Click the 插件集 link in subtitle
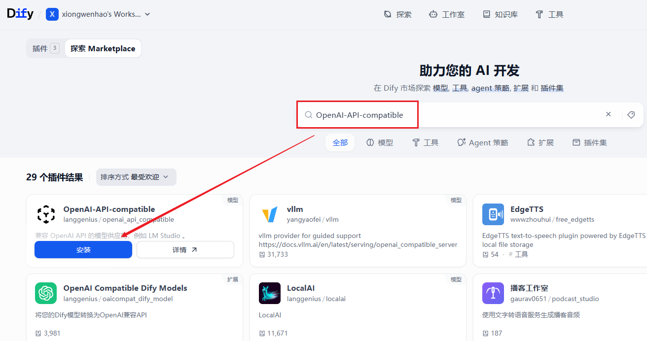 pos(552,88)
